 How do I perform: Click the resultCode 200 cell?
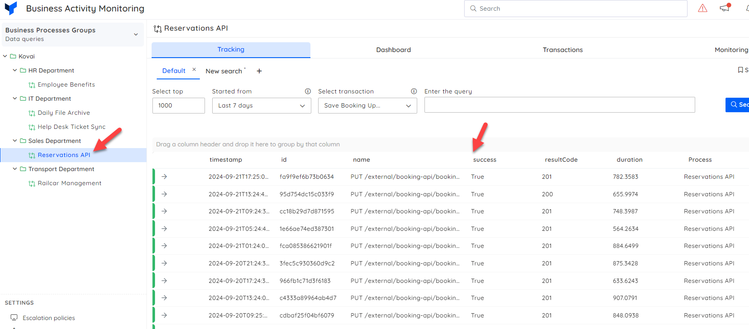coord(547,194)
